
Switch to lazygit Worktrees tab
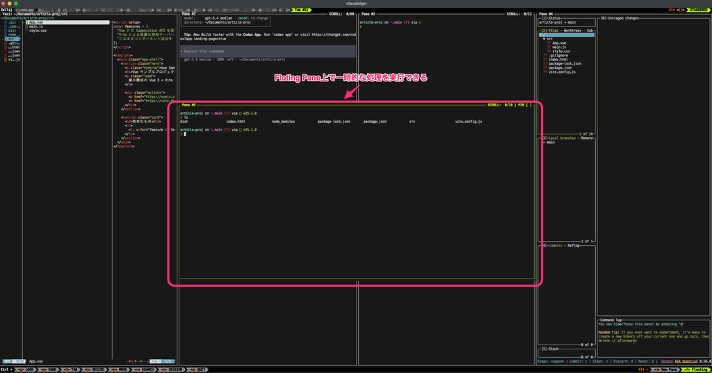tap(573, 31)
